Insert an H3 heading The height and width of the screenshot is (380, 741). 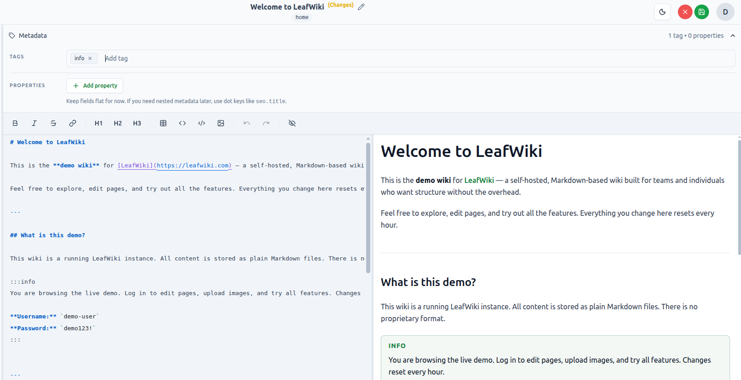pyautogui.click(x=137, y=123)
